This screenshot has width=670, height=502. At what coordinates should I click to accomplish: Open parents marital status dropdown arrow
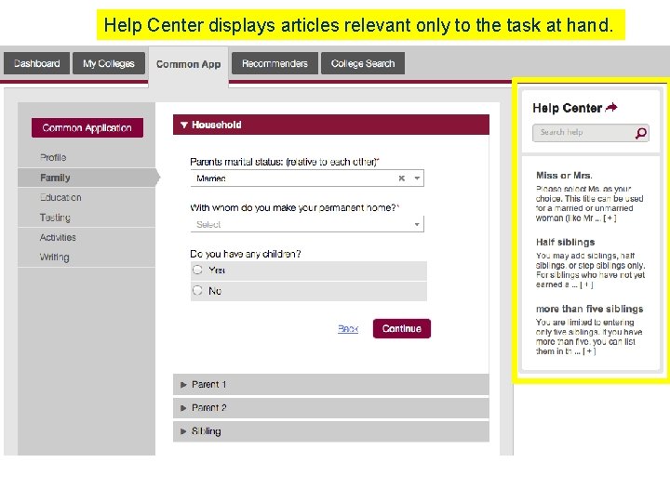tap(417, 178)
